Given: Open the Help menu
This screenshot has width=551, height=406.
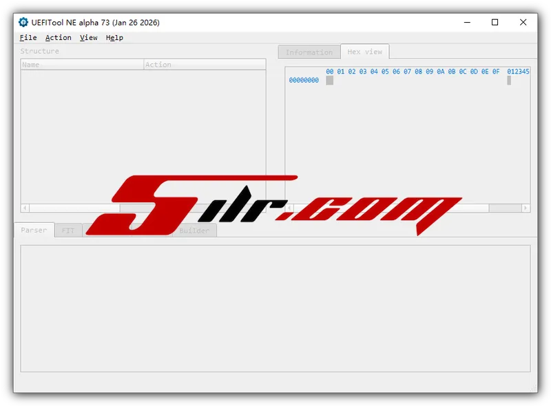Looking at the screenshot, I should tap(114, 38).
